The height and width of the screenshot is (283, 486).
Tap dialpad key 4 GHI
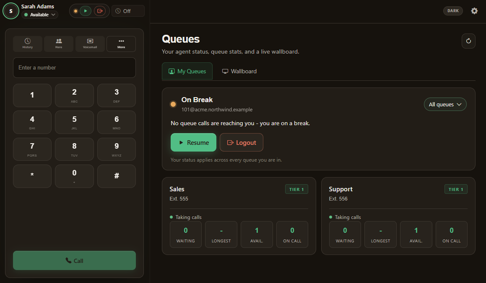(x=32, y=122)
